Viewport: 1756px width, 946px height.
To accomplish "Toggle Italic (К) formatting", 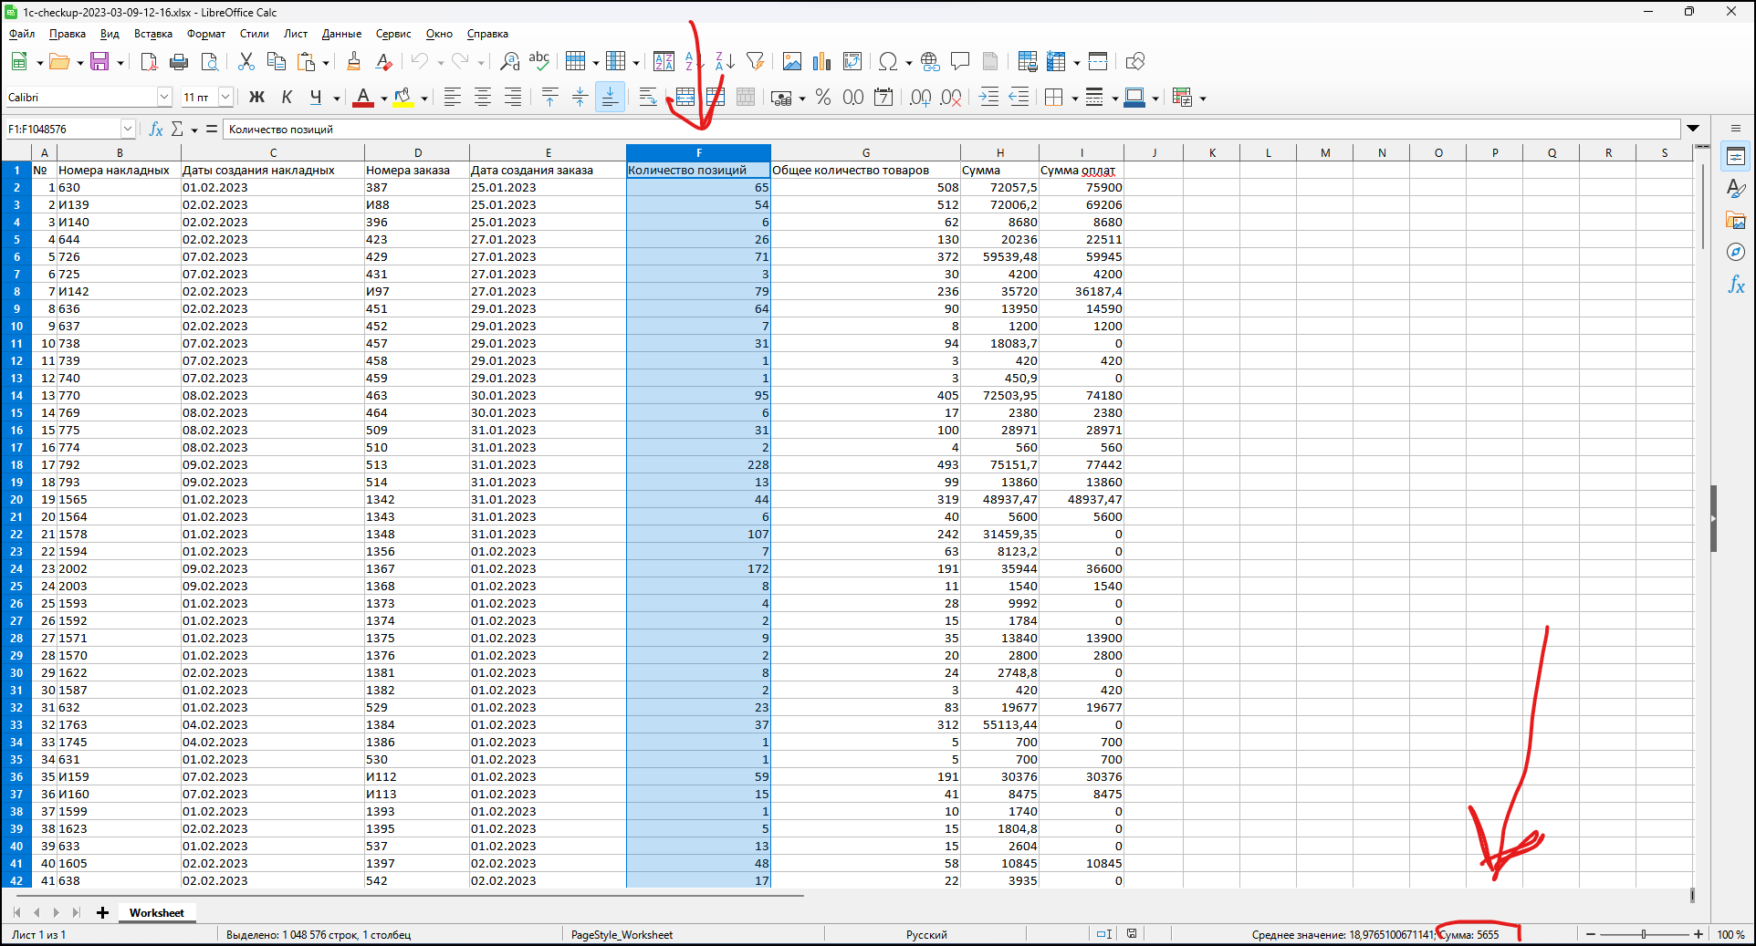I will 287,98.
